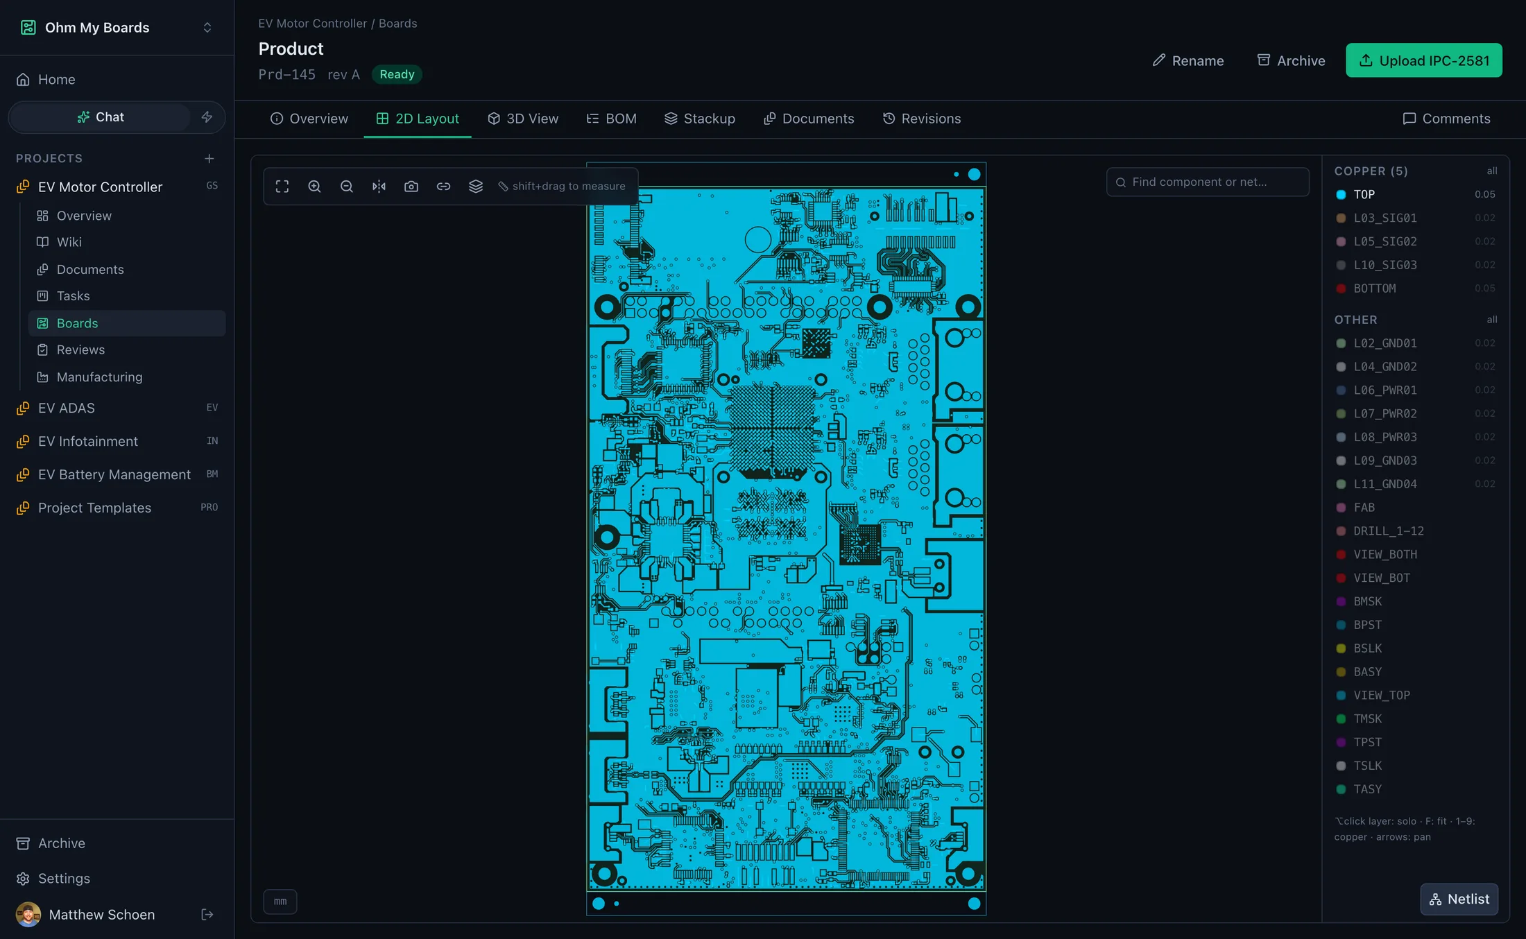This screenshot has width=1526, height=939.
Task: Click the Rename button
Action: point(1188,61)
